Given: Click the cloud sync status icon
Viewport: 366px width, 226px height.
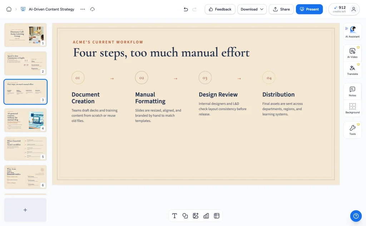Looking at the screenshot, I should pyautogui.click(x=93, y=9).
